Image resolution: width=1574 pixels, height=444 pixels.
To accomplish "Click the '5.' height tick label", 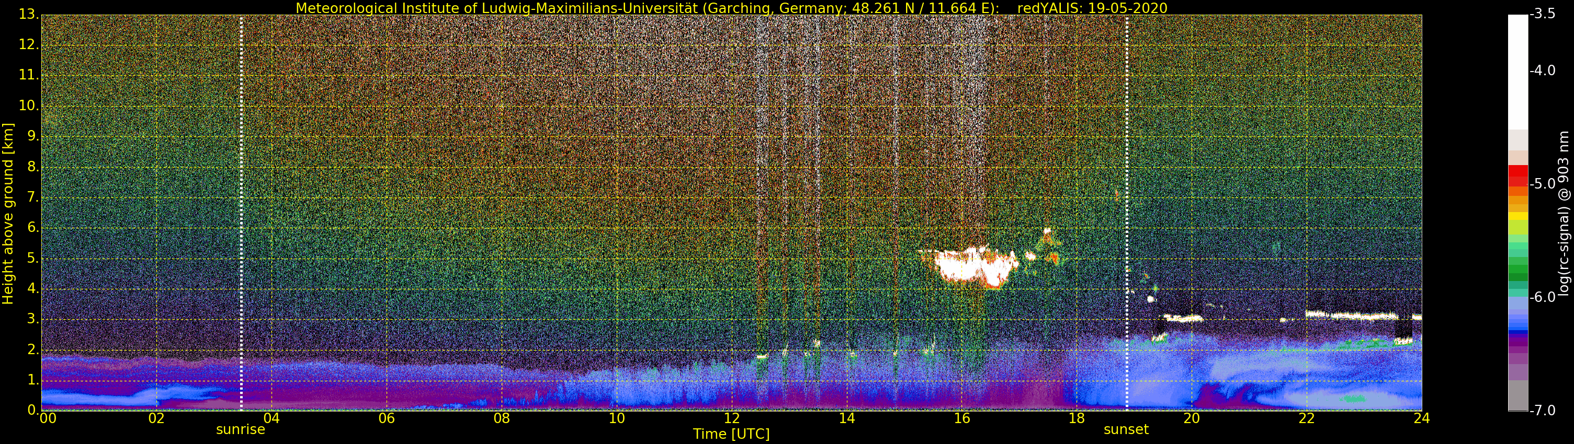I will (33, 258).
